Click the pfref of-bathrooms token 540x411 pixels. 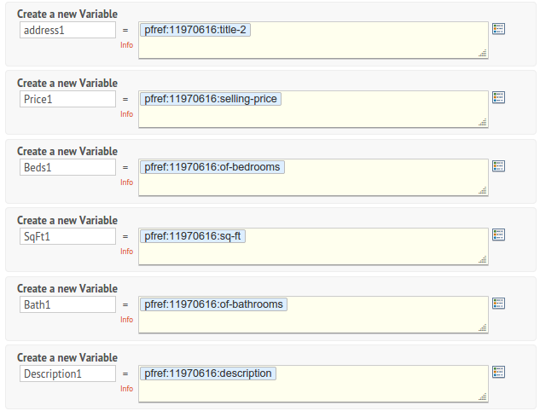[x=213, y=304]
